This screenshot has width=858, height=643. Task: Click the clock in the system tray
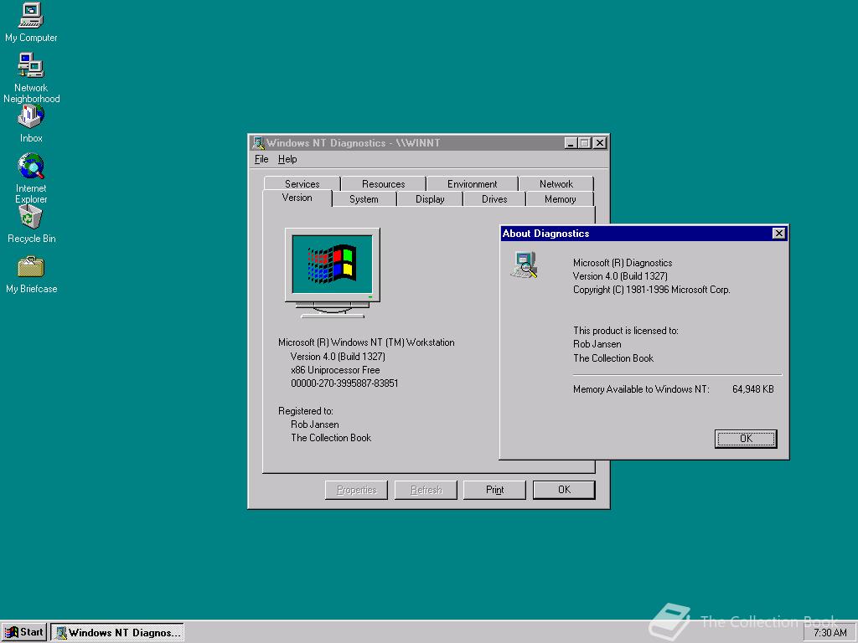click(830, 632)
